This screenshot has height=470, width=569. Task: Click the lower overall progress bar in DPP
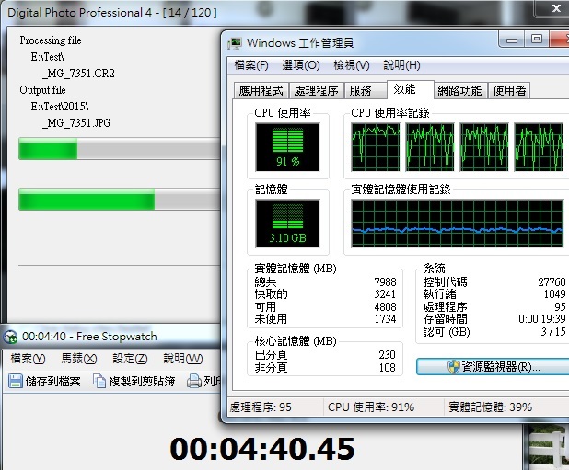pyautogui.click(x=119, y=200)
